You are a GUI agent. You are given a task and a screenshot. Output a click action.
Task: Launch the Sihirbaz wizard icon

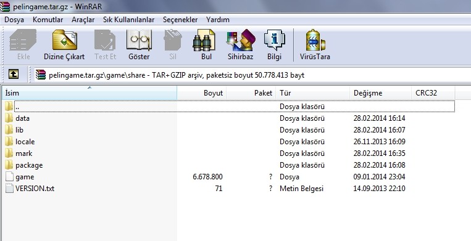click(241, 40)
